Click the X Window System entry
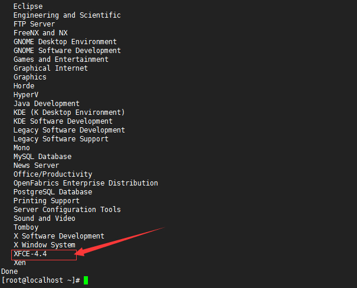The height and width of the screenshot is (288, 357). [44, 245]
